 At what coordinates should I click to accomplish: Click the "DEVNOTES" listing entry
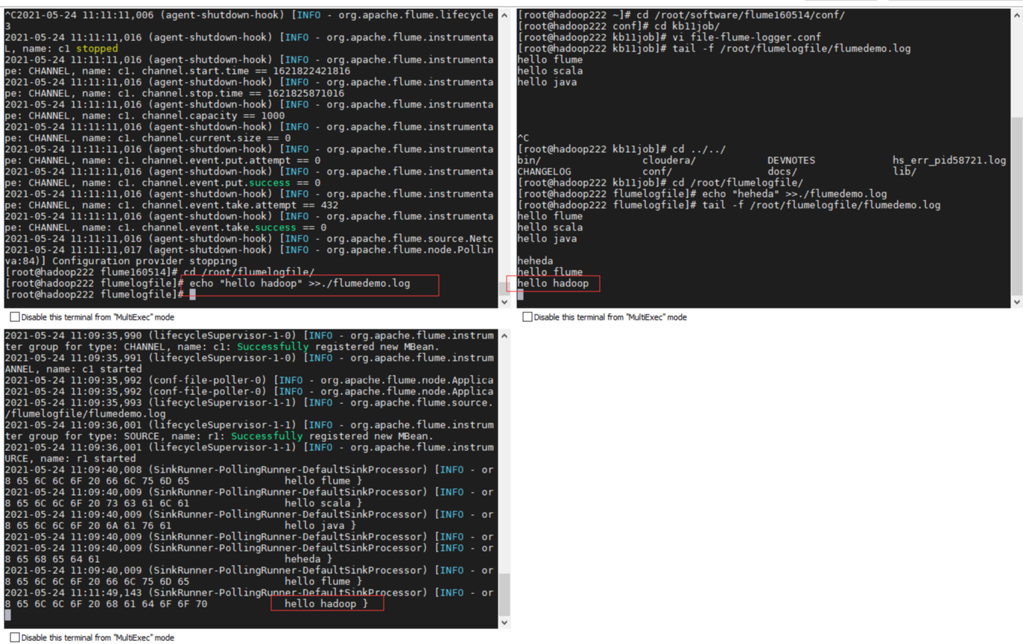coord(791,160)
